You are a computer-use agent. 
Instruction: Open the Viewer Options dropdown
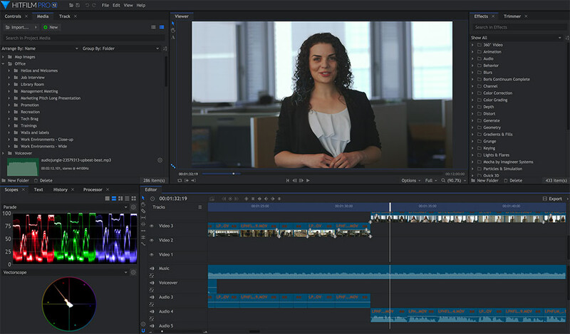coord(411,181)
